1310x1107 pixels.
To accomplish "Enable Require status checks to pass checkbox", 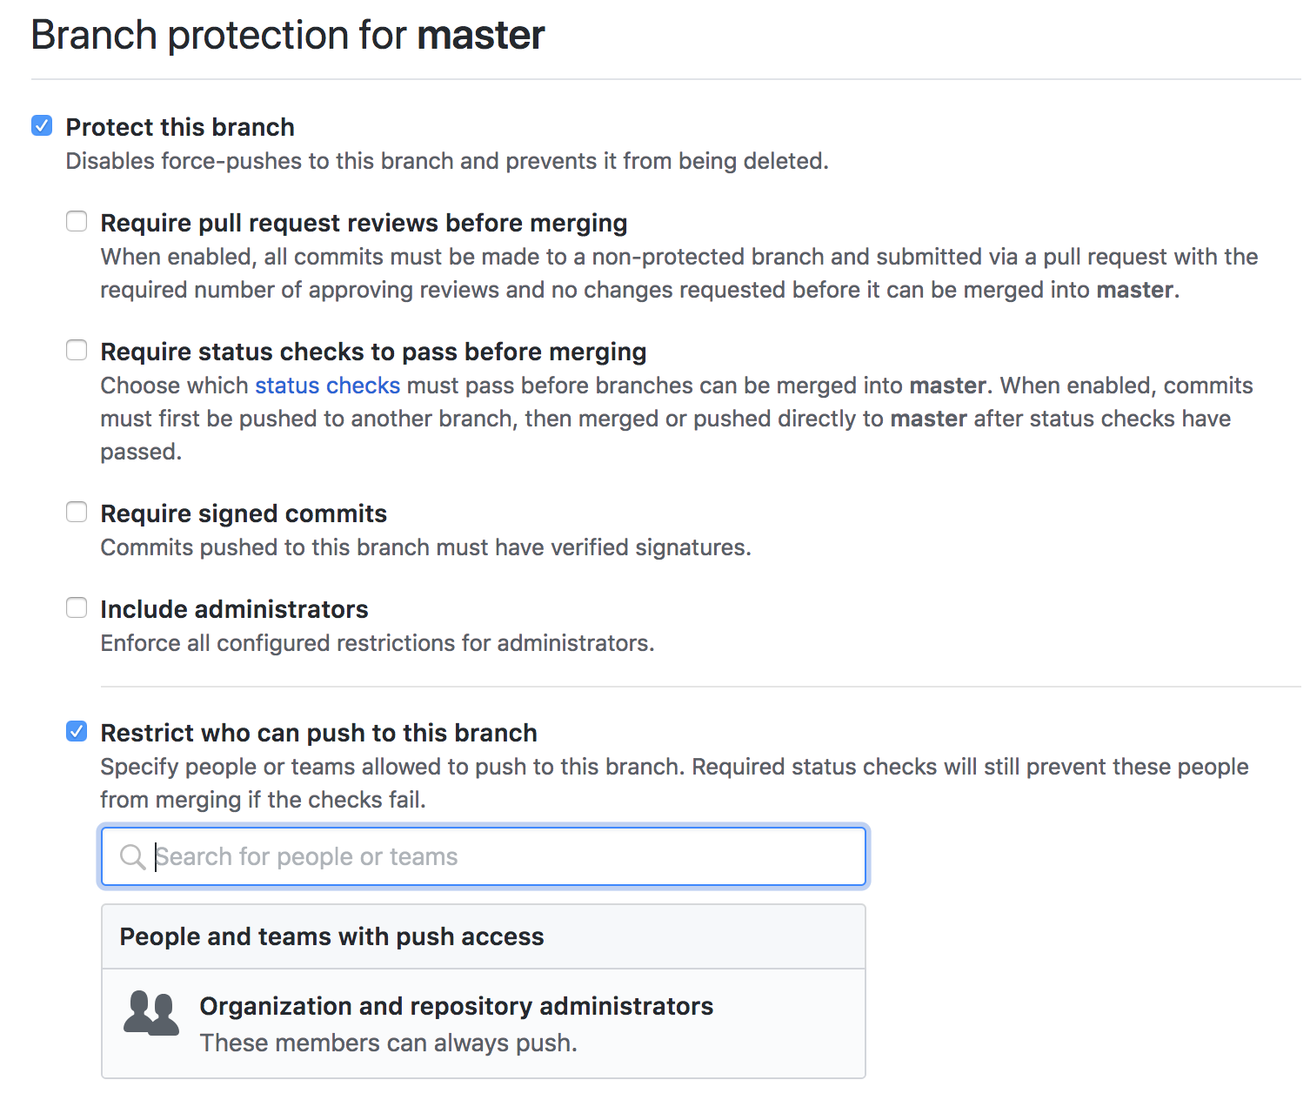I will 77,350.
